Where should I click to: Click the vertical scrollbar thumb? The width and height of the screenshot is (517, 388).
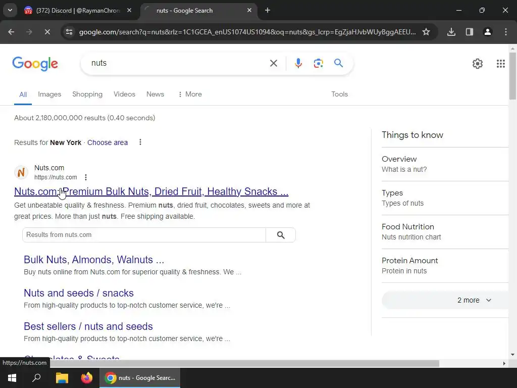pos(512,76)
